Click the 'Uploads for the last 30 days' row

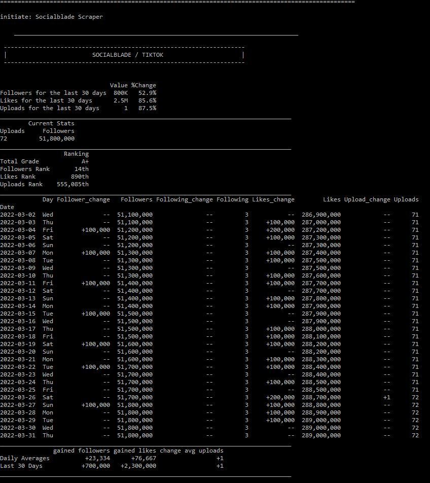[x=78, y=108]
